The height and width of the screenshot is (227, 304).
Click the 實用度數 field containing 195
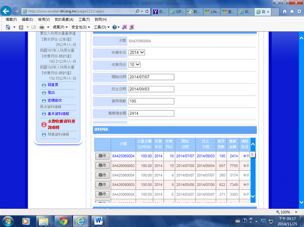pos(151,101)
